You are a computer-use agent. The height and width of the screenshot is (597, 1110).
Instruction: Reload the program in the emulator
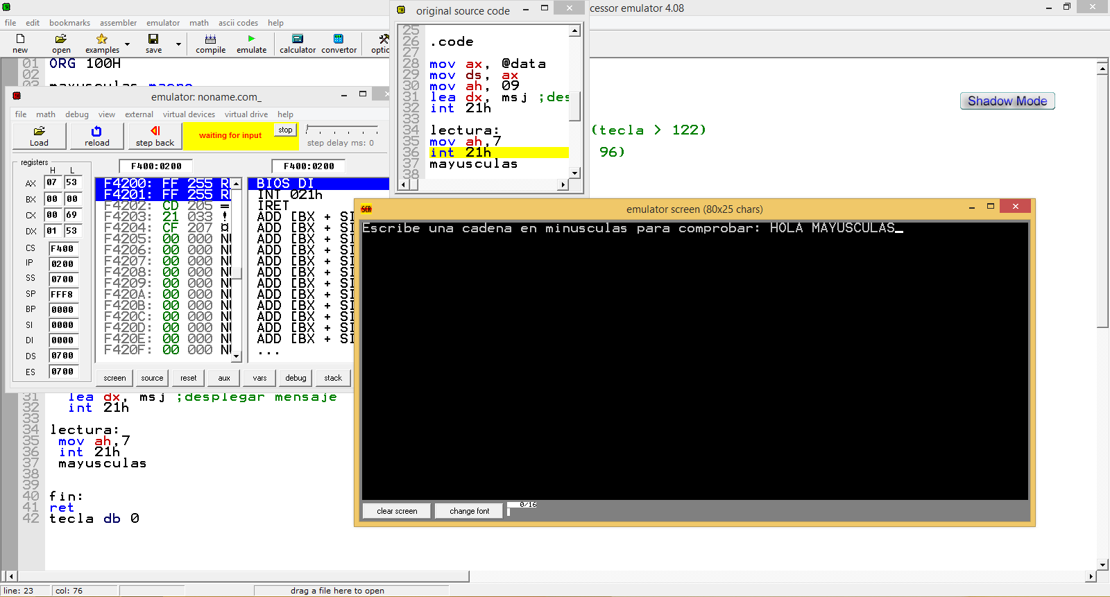pos(97,136)
